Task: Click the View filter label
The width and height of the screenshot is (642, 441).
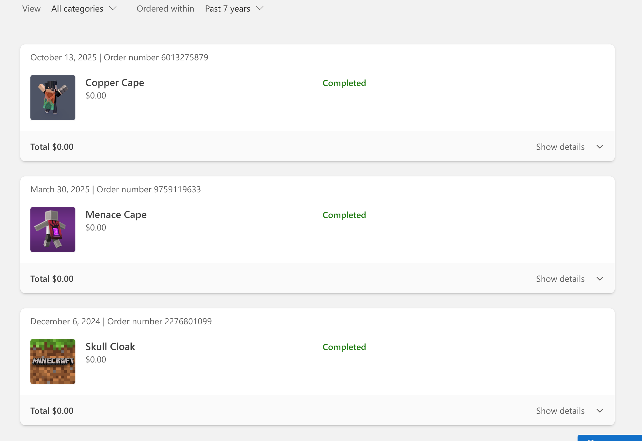Action: [x=31, y=8]
